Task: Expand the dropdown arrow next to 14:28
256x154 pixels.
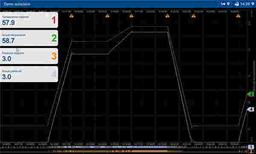Action: coord(253,4)
